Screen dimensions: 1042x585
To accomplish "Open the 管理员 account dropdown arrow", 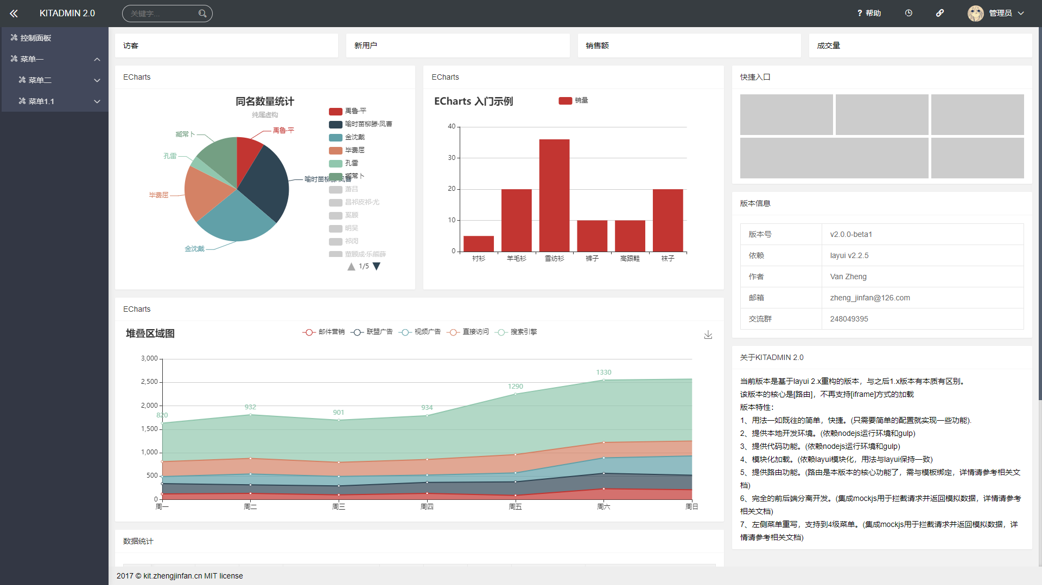I will [x=1021, y=13].
